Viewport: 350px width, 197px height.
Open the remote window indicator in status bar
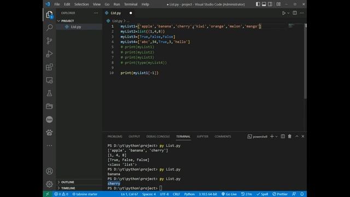(48, 194)
